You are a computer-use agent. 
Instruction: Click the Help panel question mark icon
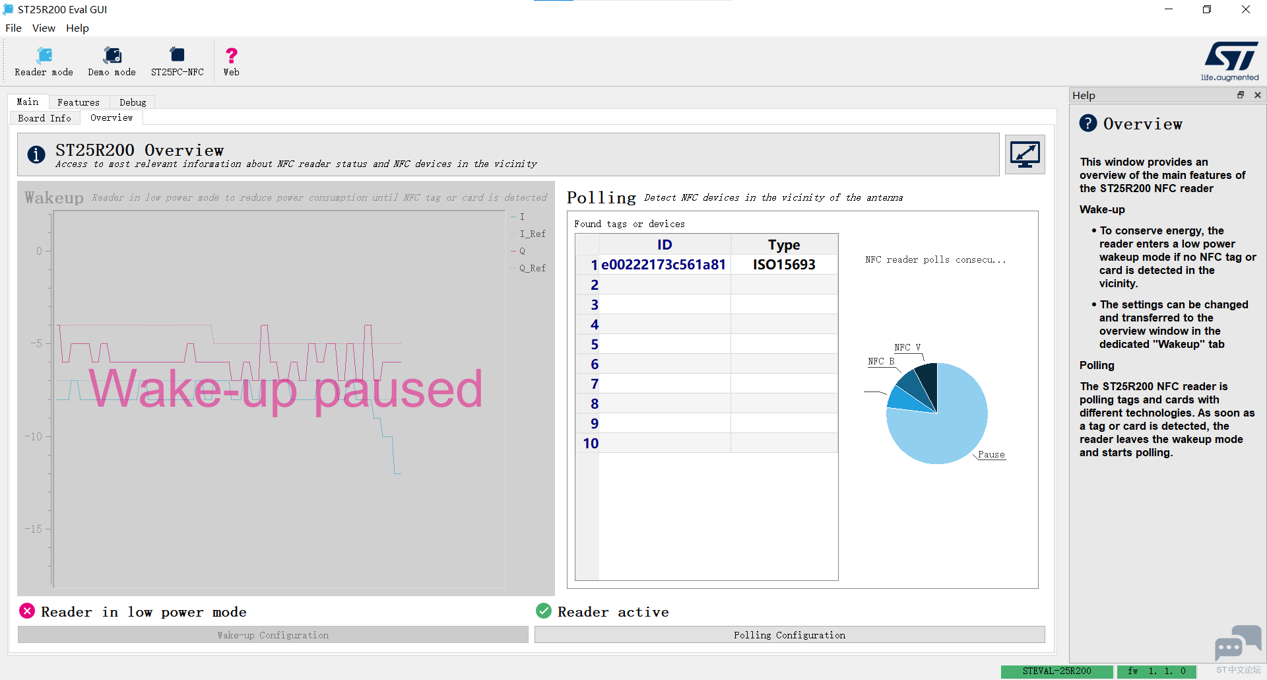coord(1088,123)
